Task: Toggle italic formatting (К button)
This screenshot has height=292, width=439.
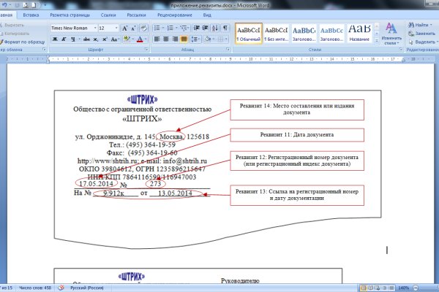Action: (x=63, y=39)
